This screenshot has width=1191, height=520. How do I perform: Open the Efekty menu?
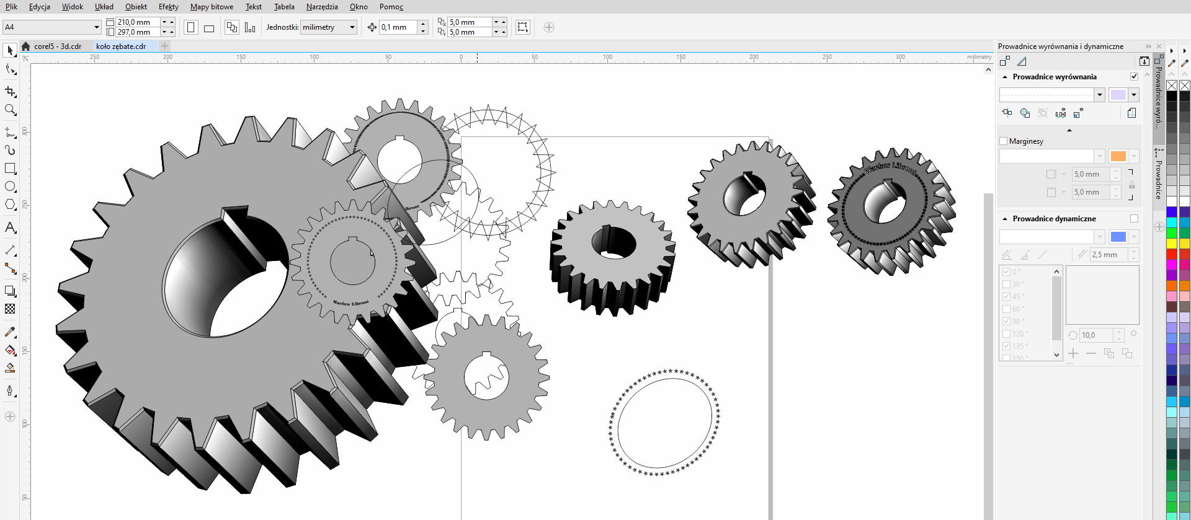(x=168, y=7)
